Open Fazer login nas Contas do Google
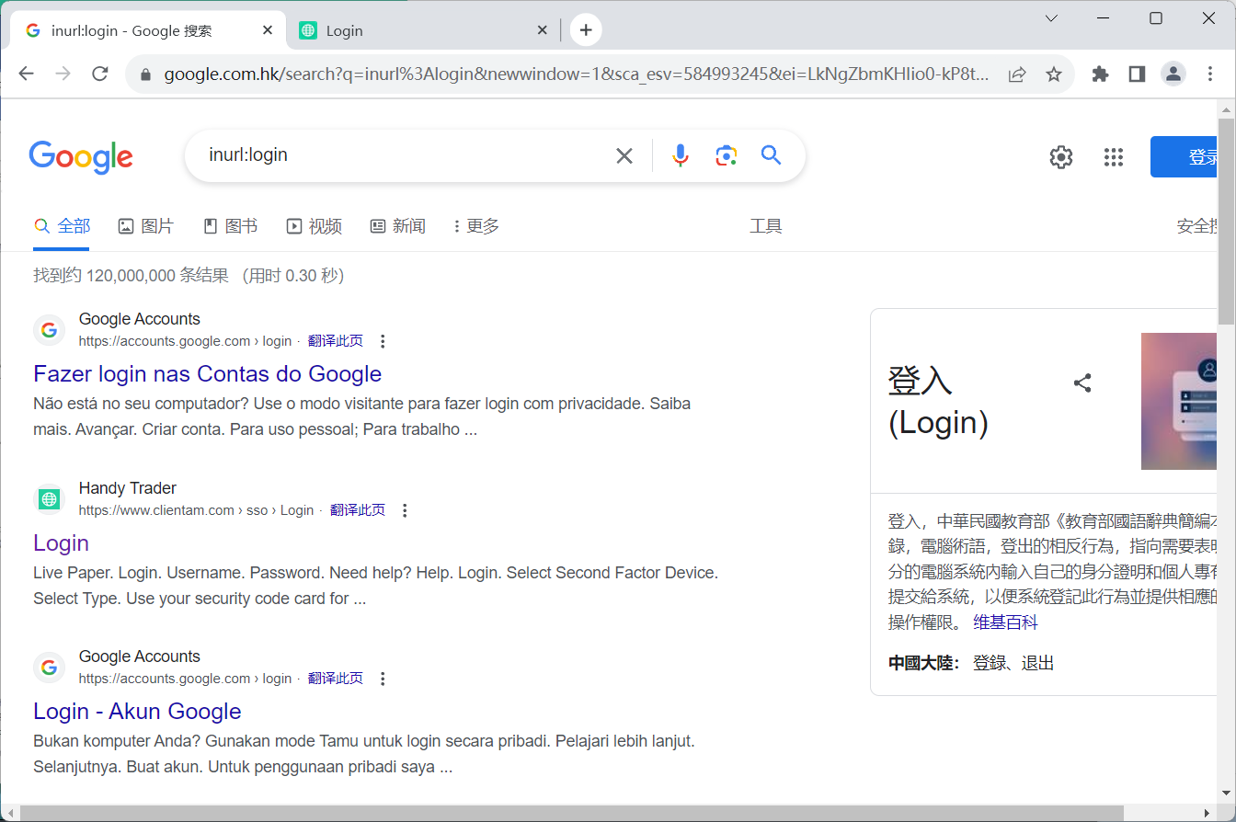The width and height of the screenshot is (1236, 822). pyautogui.click(x=207, y=374)
